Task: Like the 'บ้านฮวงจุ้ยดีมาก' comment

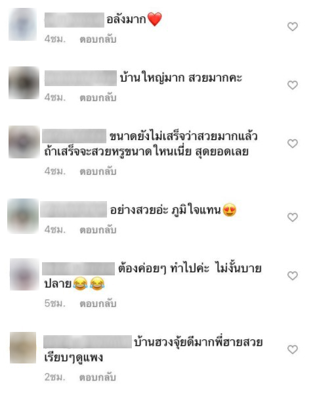Action: pos(293,349)
